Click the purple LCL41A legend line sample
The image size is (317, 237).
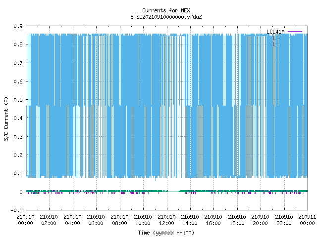pos(295,32)
